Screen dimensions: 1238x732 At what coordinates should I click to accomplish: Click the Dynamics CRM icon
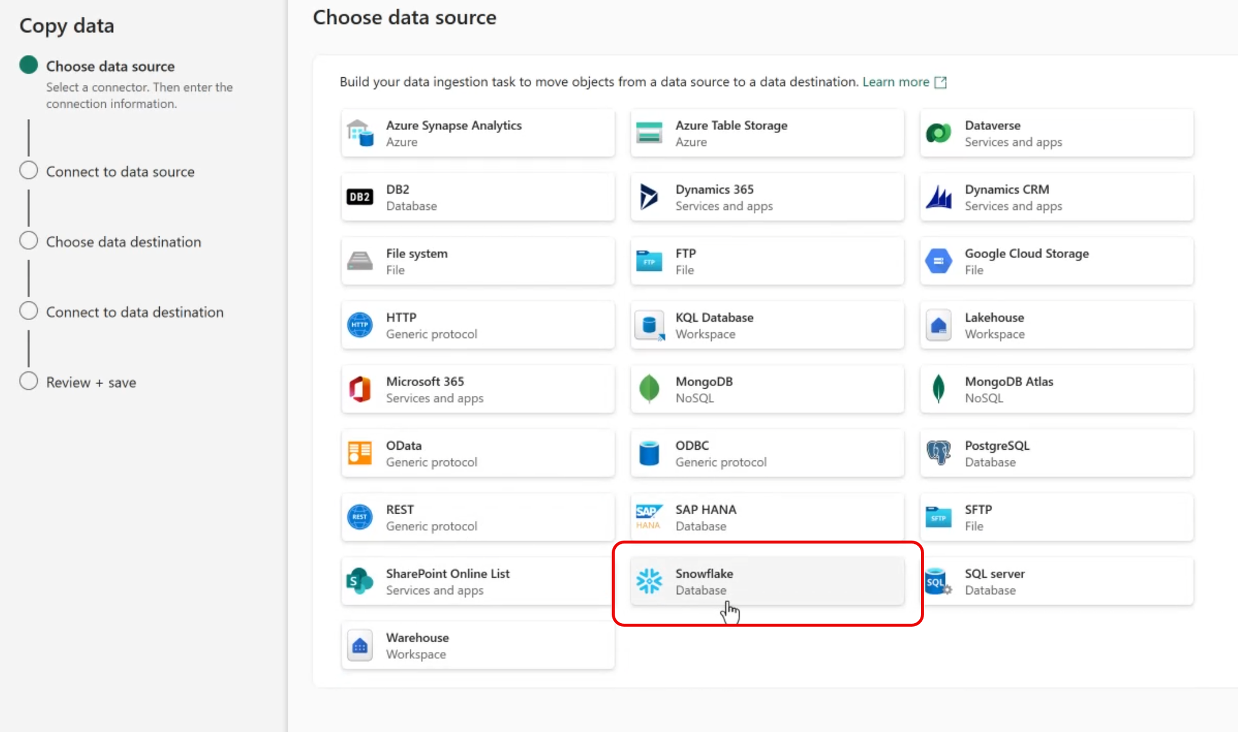pos(938,197)
